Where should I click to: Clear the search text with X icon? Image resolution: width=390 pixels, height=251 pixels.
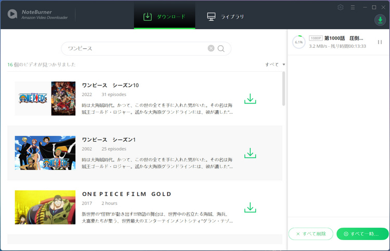[211, 48]
